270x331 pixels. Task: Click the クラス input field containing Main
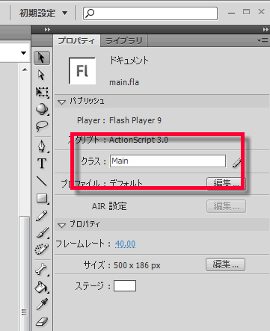[x=168, y=161]
